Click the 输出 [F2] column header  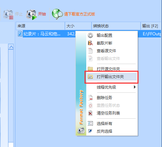[151, 26]
